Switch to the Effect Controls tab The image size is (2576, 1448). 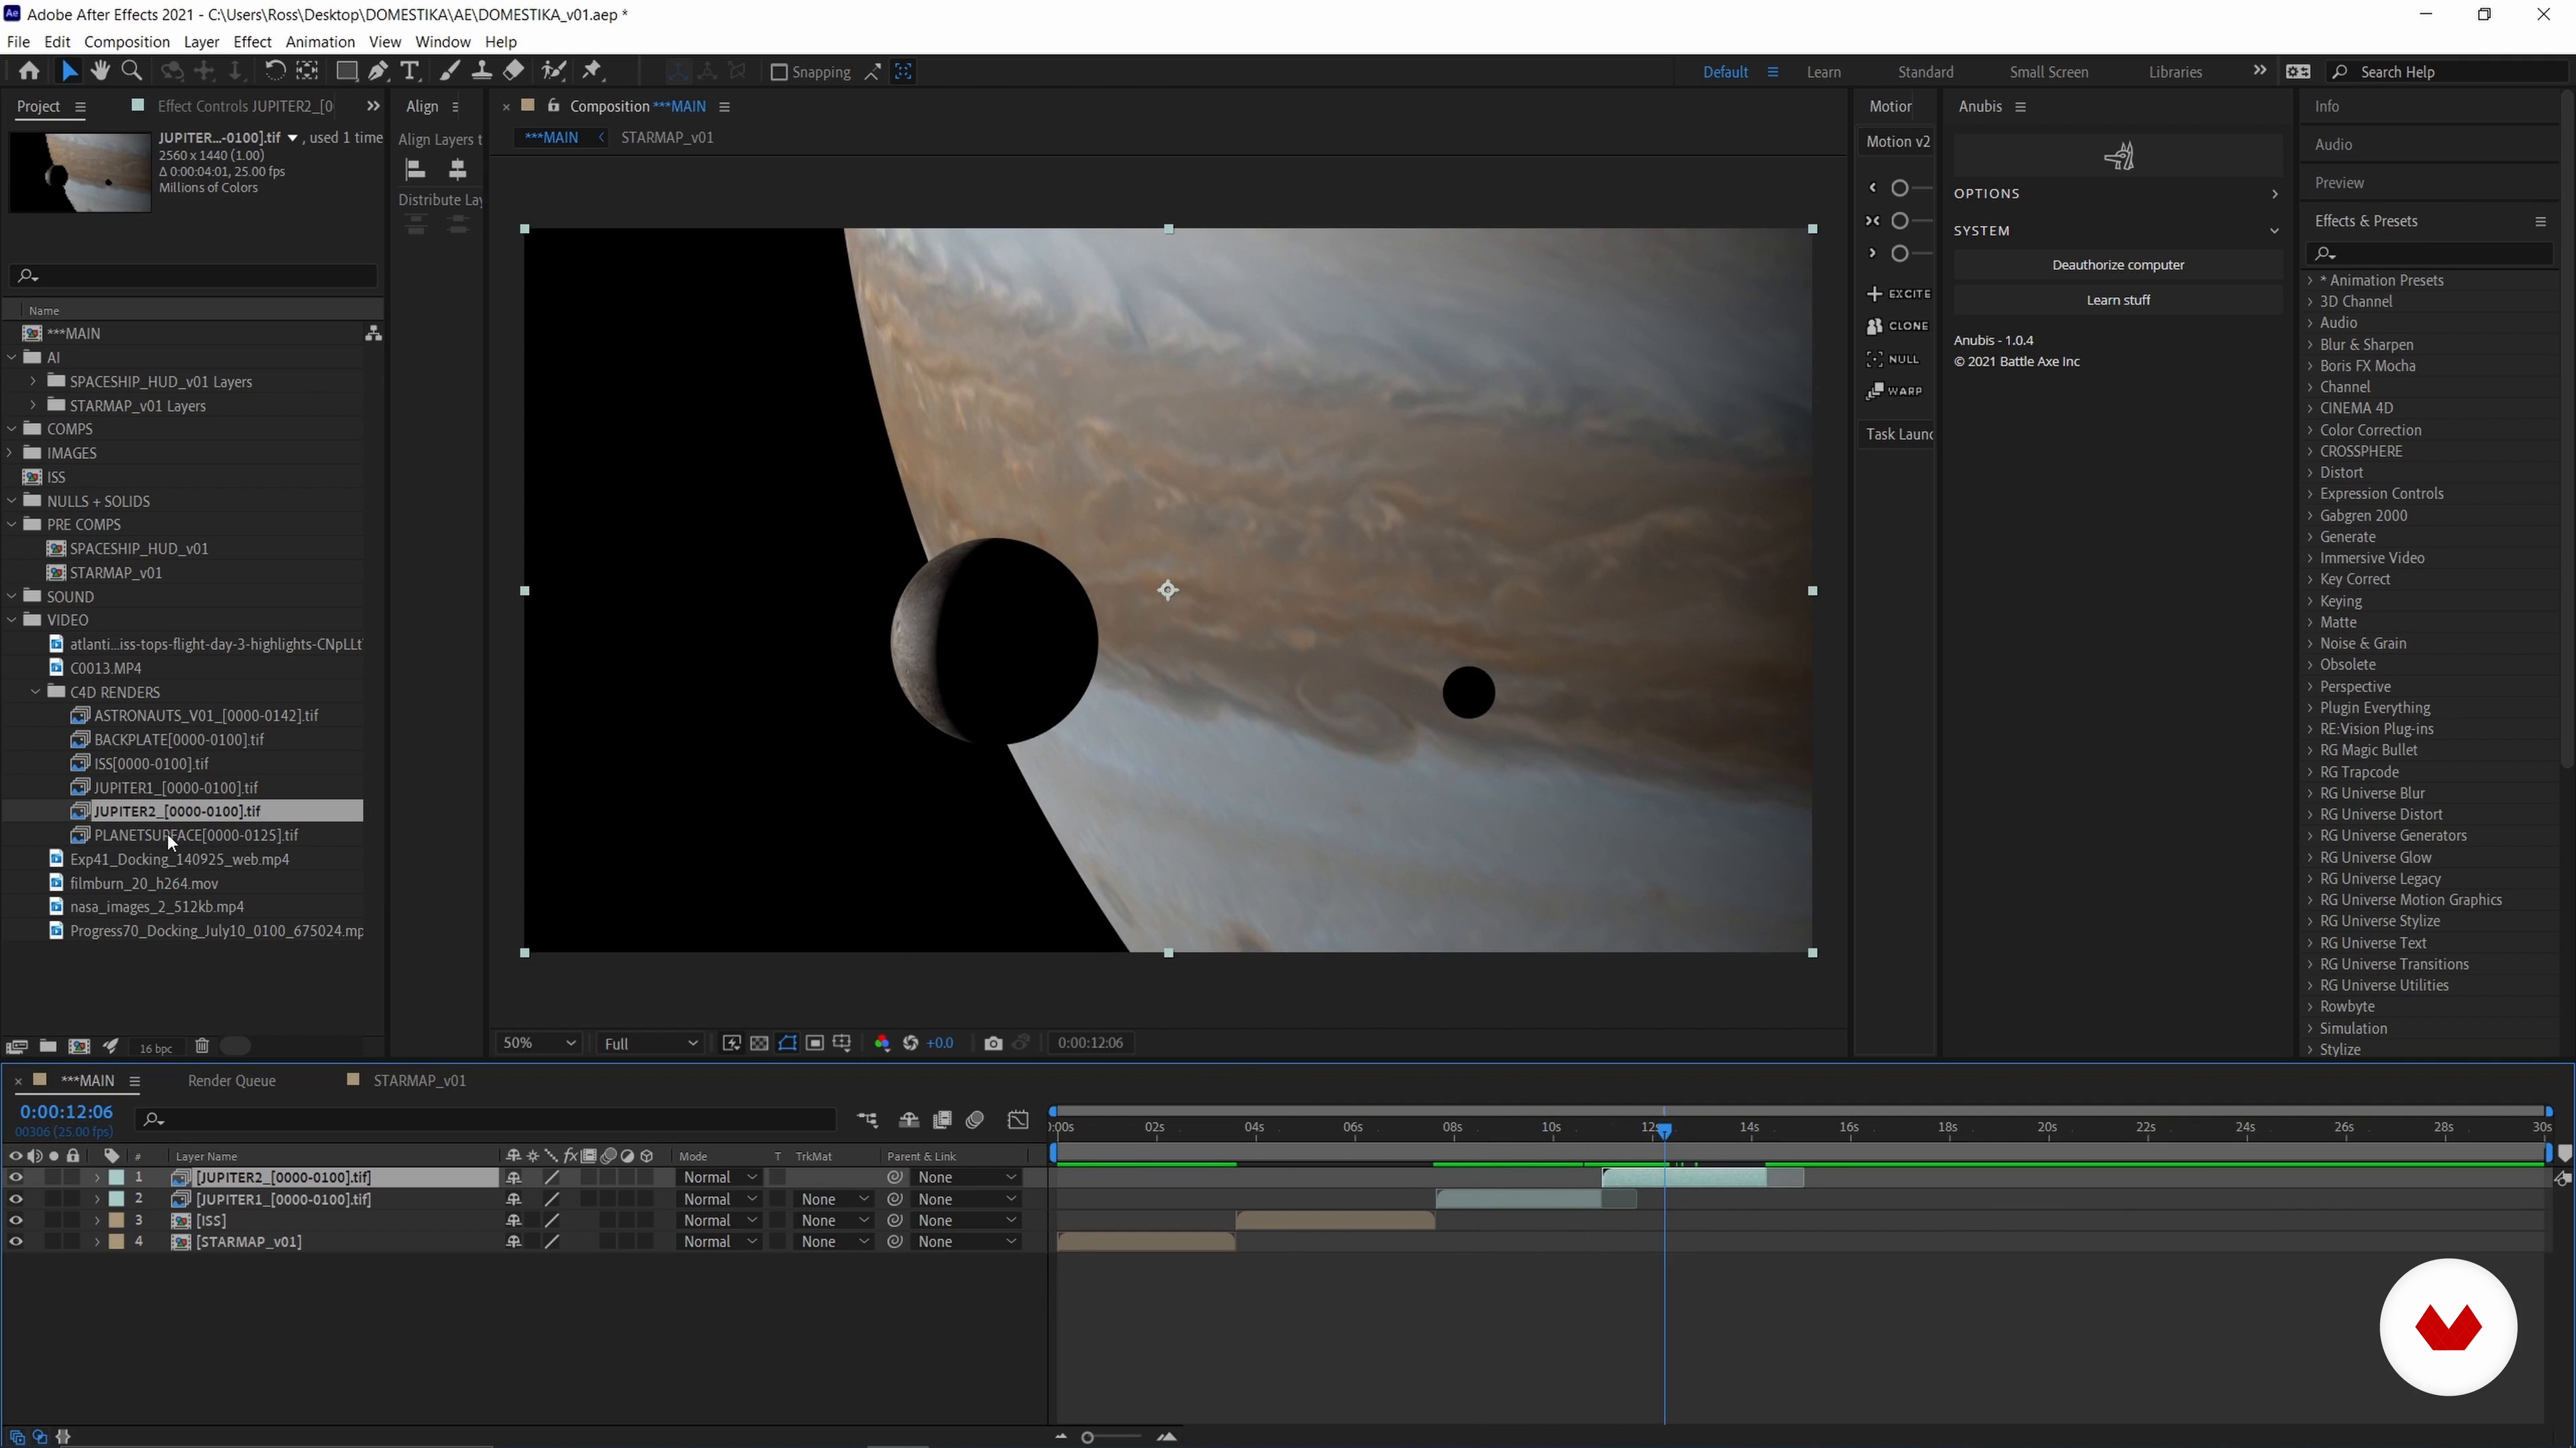click(245, 106)
